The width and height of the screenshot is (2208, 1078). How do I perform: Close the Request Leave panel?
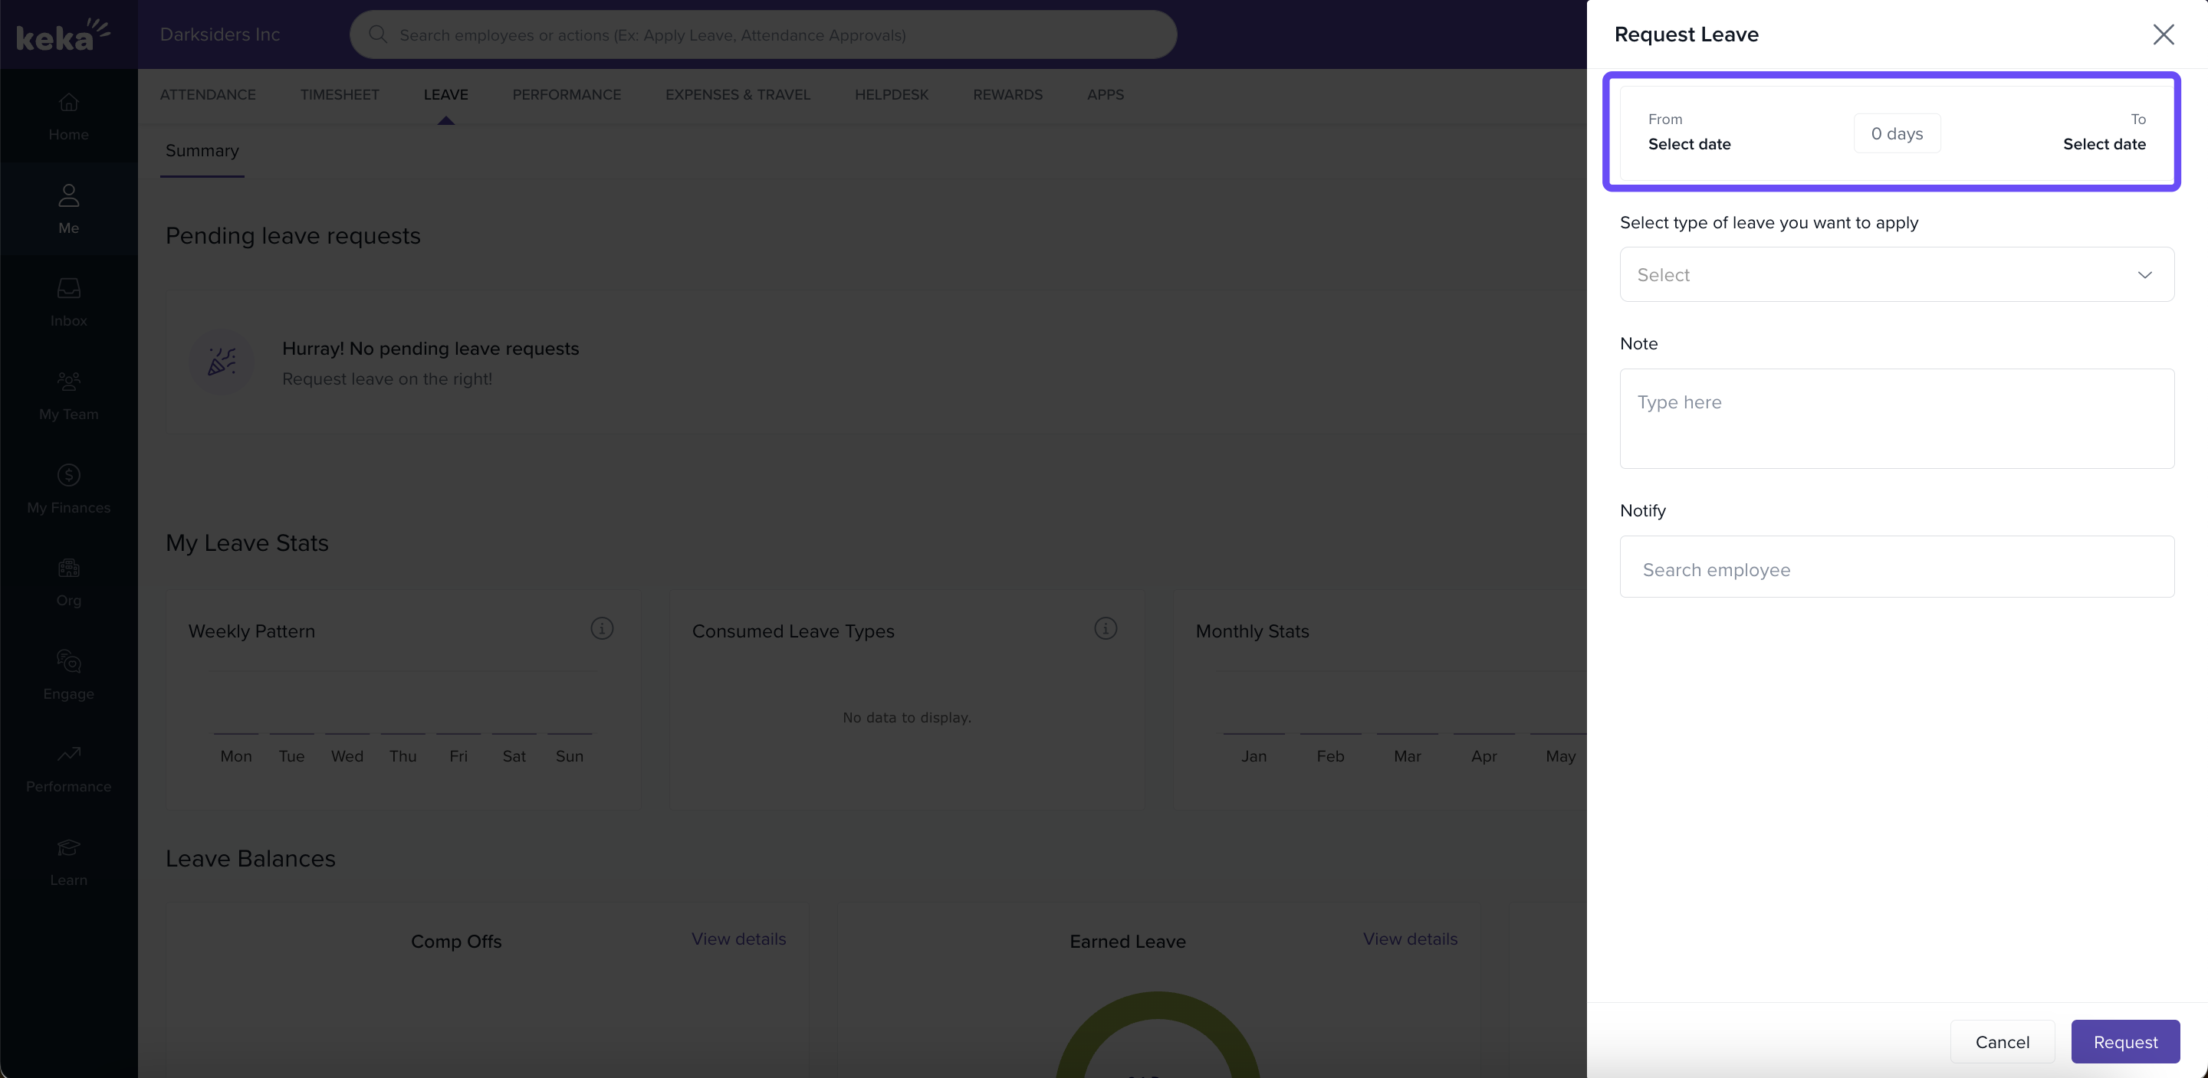pyautogui.click(x=2163, y=34)
